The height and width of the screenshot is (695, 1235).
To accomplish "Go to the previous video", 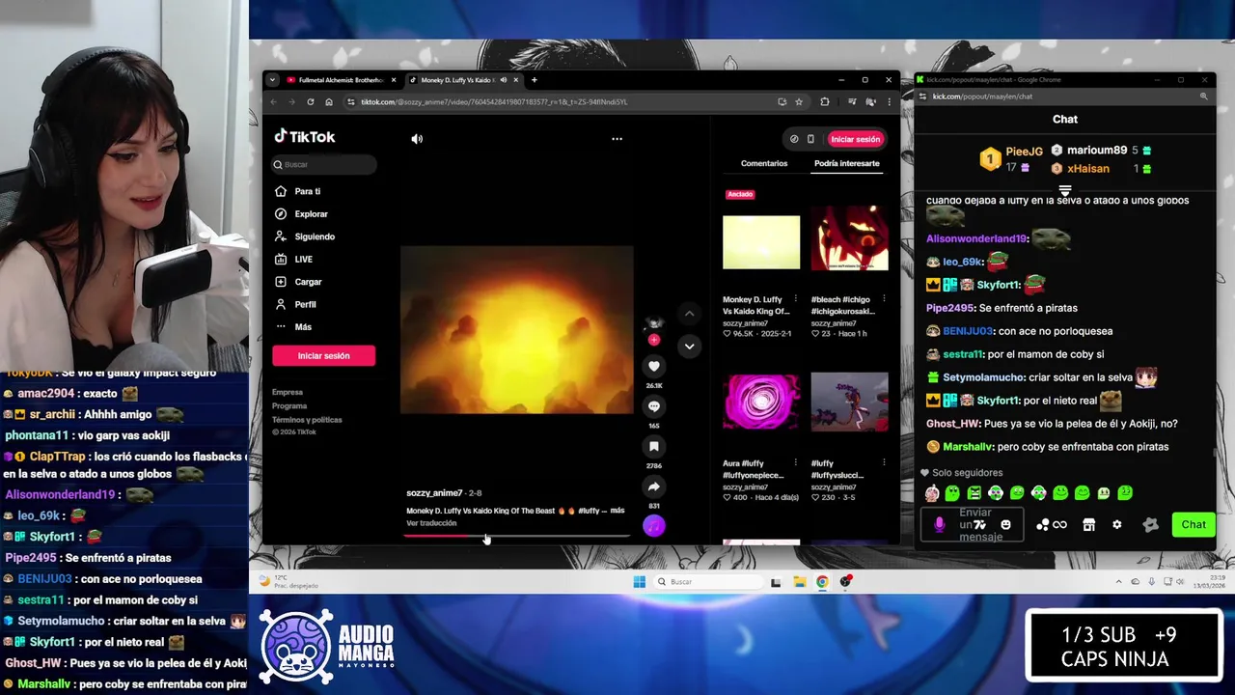I will 689,314.
